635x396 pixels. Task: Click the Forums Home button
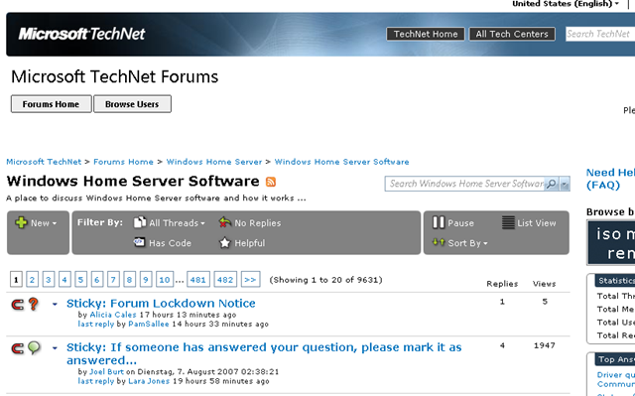[51, 104]
